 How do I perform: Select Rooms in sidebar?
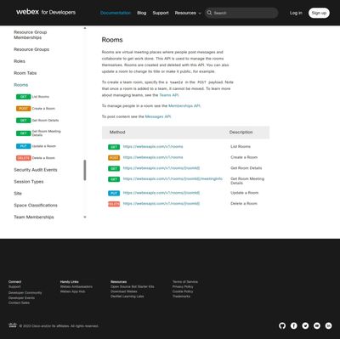click(21, 85)
